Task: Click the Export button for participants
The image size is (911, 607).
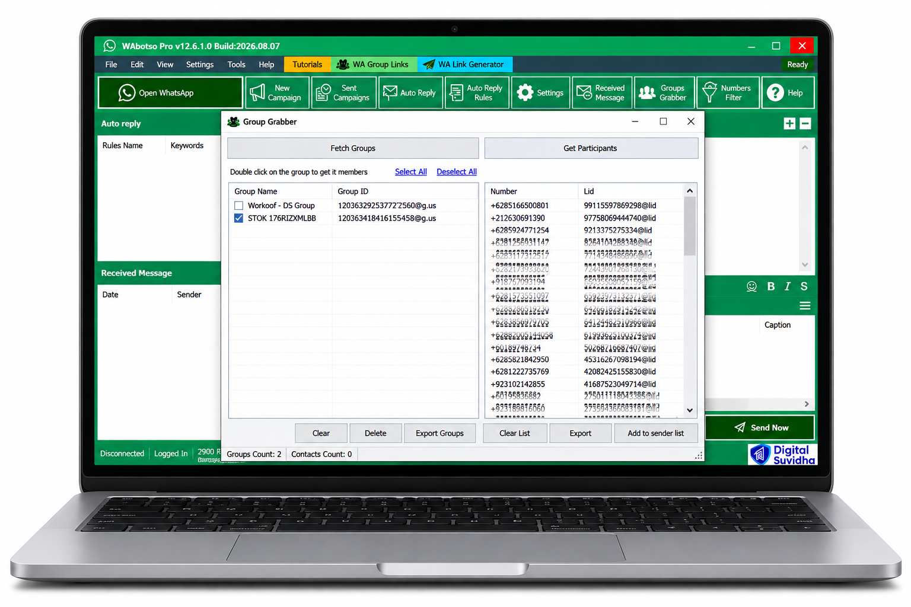Action: tap(581, 433)
